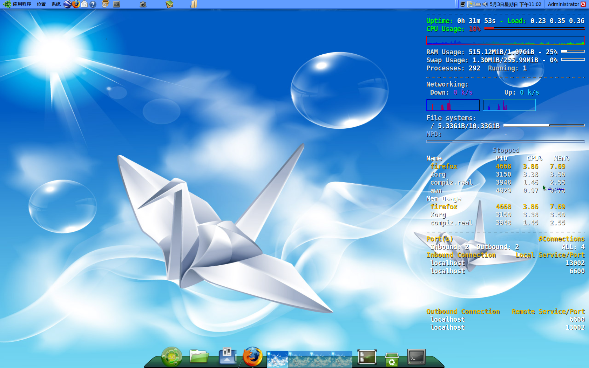Click the Processes: 292 text
The height and width of the screenshot is (368, 589).
coord(453,68)
